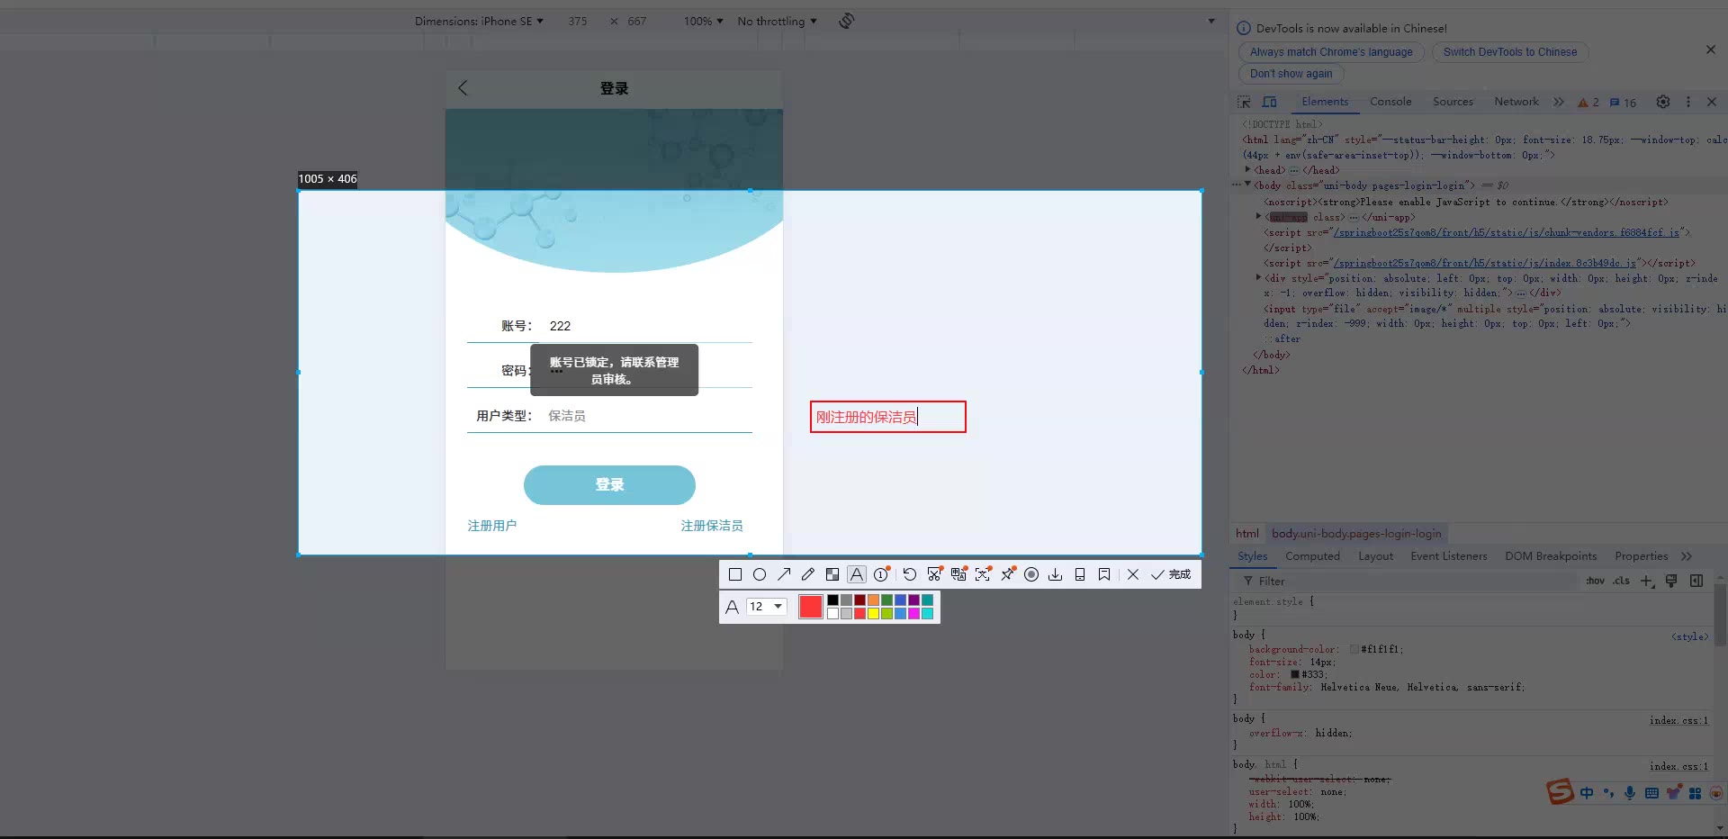This screenshot has height=839, width=1728.
Task: Click the rotate device icon
Action: (846, 21)
